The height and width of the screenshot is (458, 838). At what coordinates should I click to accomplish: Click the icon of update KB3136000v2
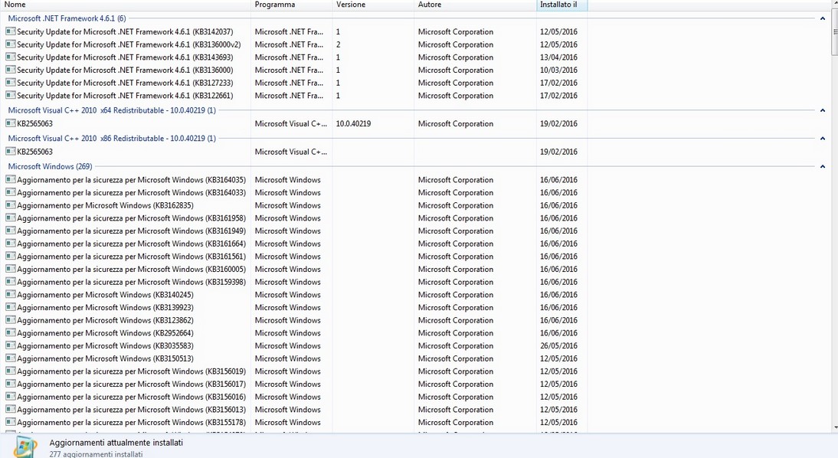click(x=10, y=44)
